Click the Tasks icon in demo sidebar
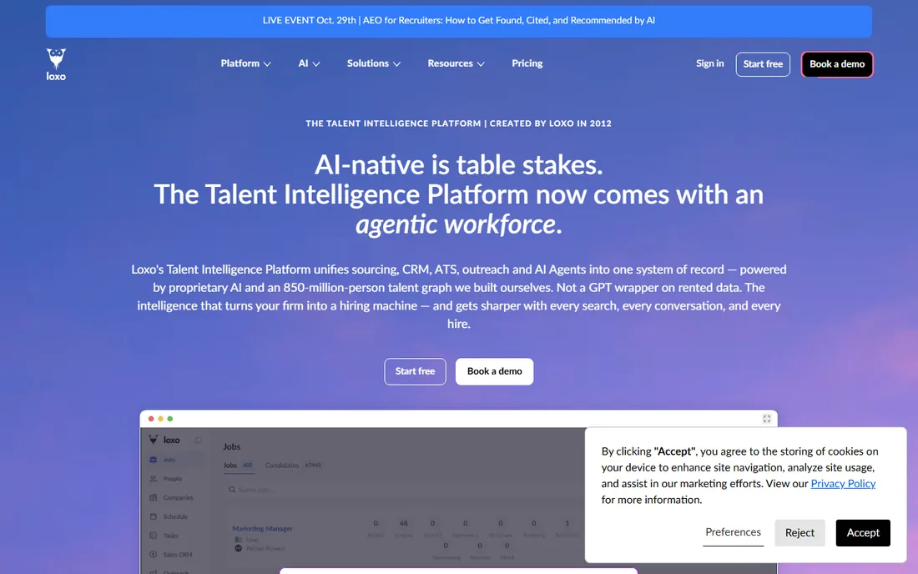This screenshot has width=918, height=574. [154, 536]
